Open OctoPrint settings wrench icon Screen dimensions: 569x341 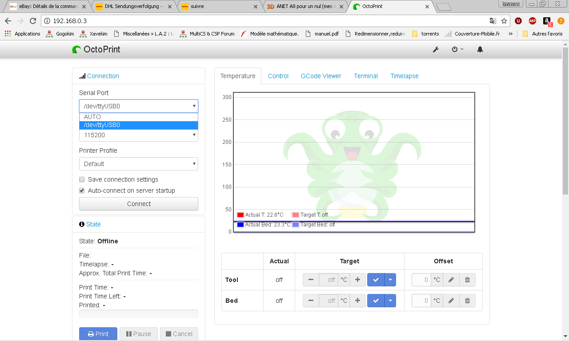pos(436,49)
